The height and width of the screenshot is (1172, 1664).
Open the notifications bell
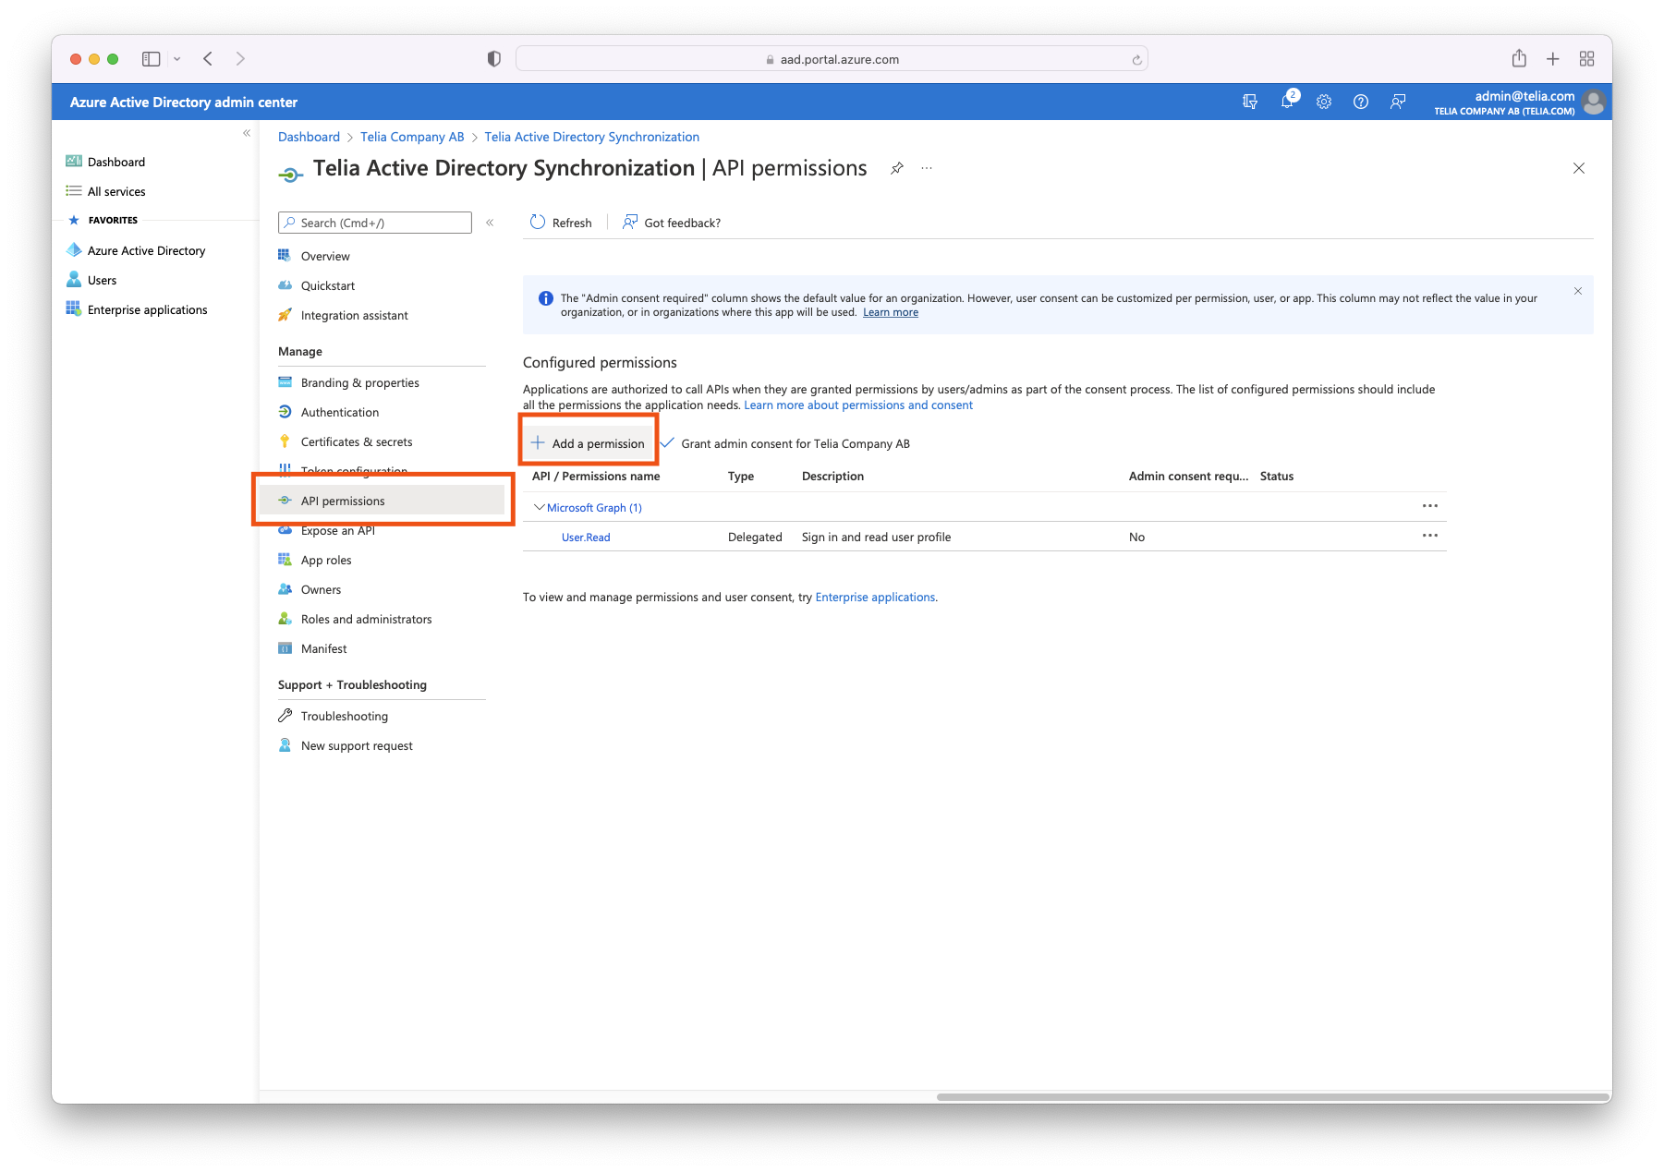pos(1287,101)
